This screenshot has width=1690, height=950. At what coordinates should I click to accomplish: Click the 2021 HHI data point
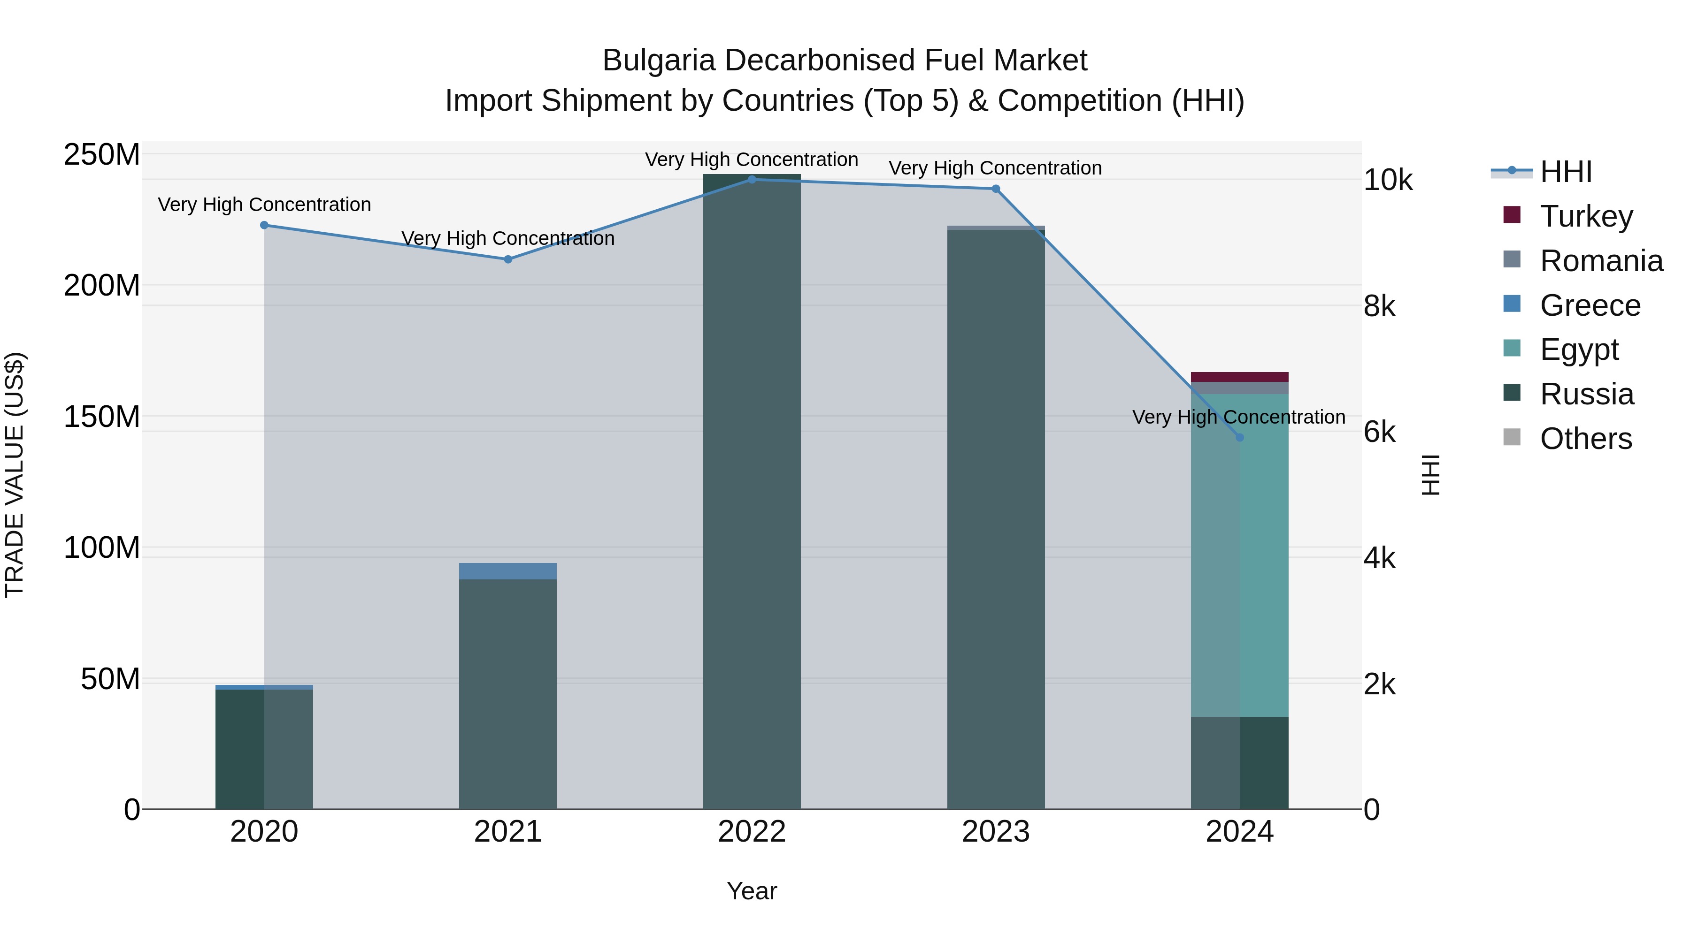[508, 259]
